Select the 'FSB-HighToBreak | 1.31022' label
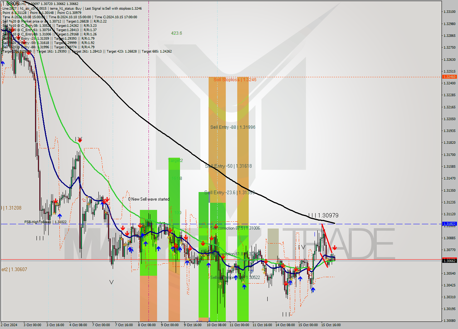This screenshot has width=458, height=329. pos(45,222)
